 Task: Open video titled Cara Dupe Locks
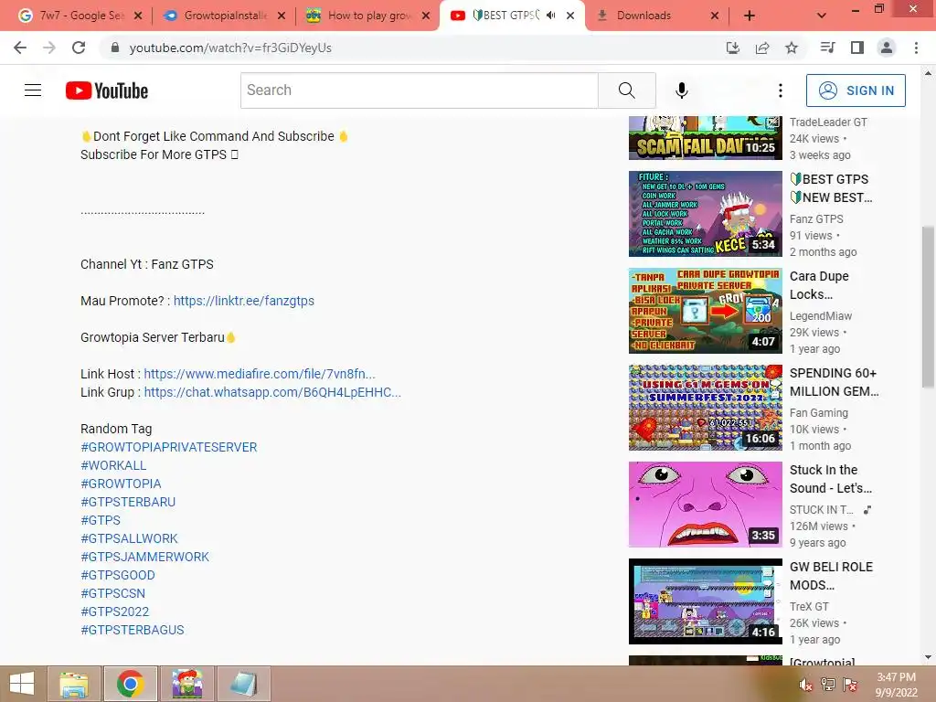click(x=819, y=285)
